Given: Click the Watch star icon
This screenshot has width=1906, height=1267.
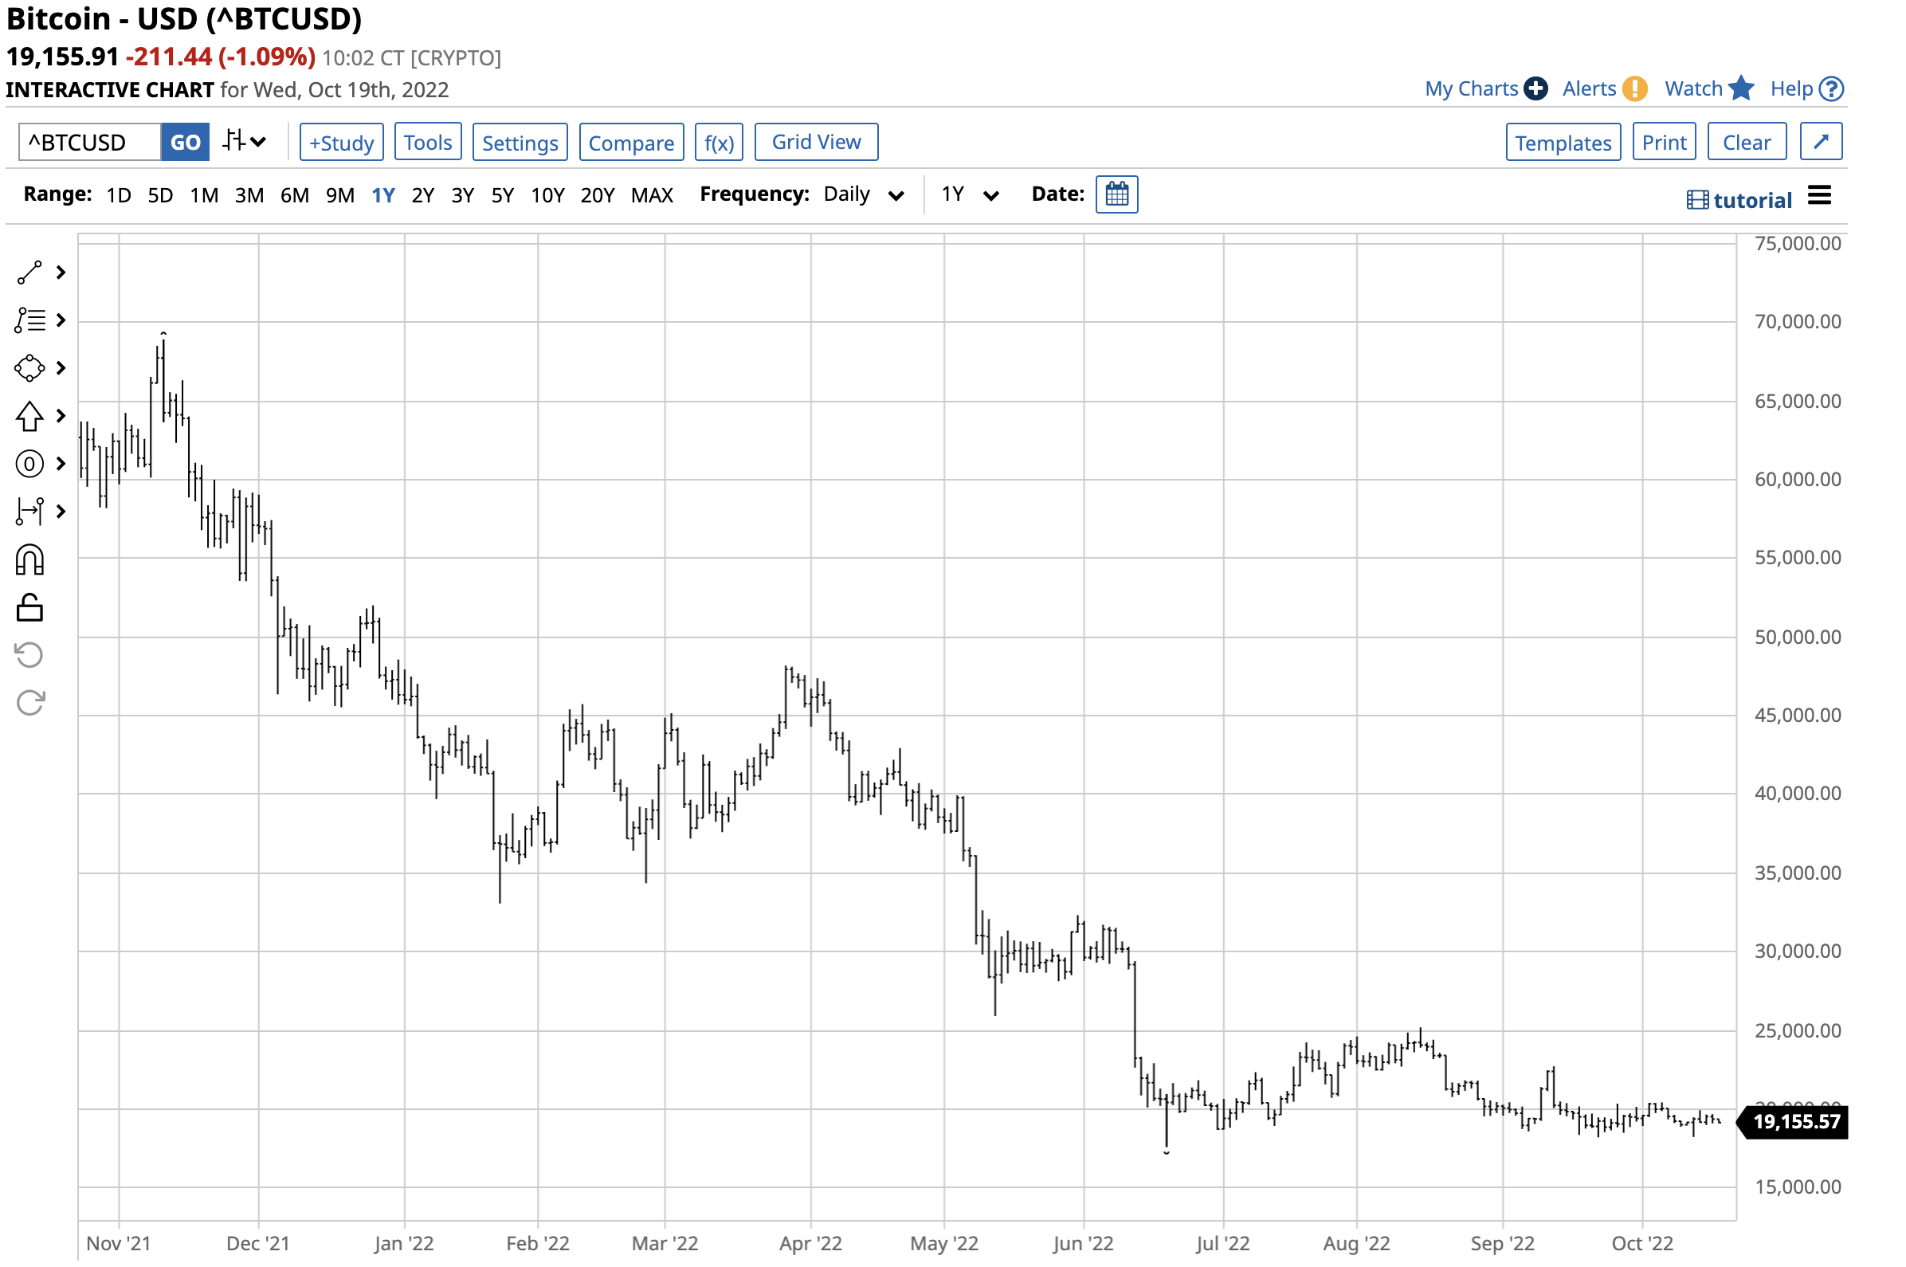Looking at the screenshot, I should point(1741,89).
